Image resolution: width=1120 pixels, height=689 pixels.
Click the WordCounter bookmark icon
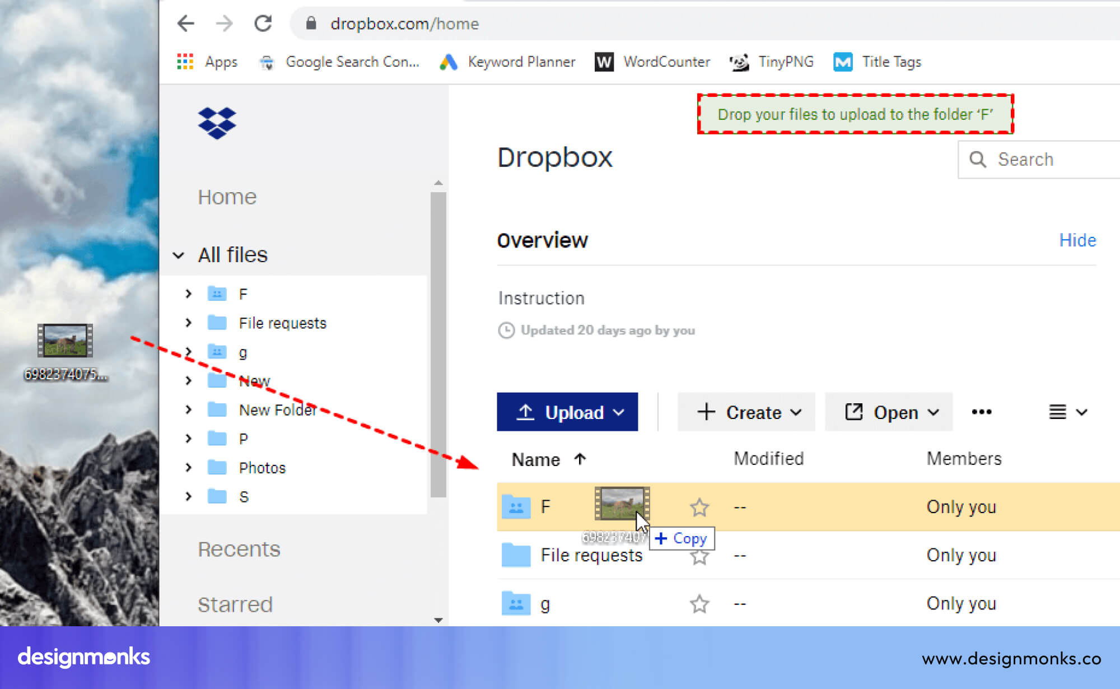click(604, 62)
